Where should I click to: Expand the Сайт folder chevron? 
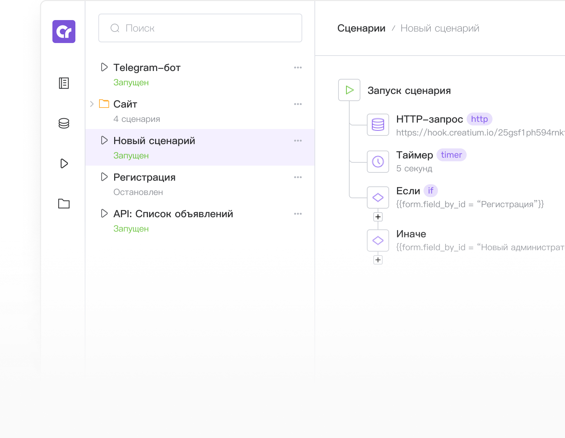pyautogui.click(x=92, y=104)
